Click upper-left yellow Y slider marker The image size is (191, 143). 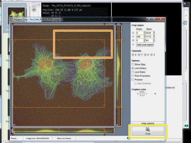12,40
